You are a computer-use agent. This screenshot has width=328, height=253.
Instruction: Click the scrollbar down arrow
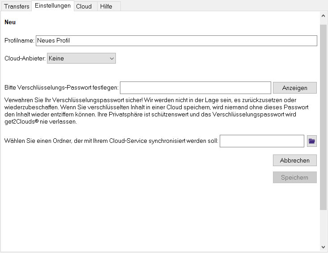323,247
